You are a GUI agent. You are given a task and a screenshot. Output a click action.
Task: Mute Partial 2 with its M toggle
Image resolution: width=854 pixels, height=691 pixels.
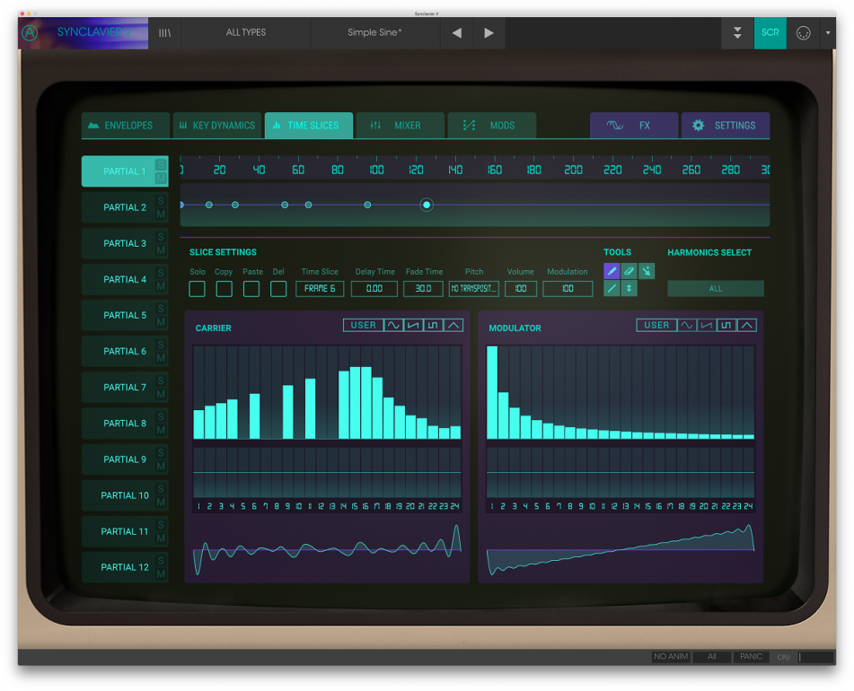pyautogui.click(x=162, y=214)
